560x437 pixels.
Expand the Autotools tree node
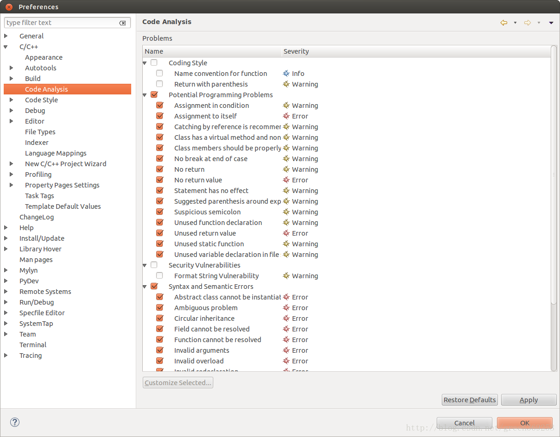click(x=12, y=68)
